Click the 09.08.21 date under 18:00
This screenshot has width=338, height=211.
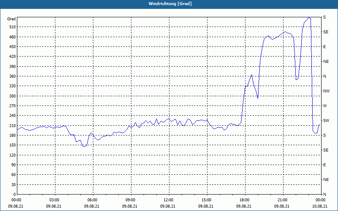click(244, 206)
